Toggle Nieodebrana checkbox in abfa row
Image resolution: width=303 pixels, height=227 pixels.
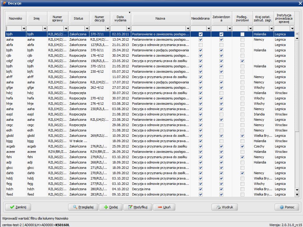coord(201,45)
